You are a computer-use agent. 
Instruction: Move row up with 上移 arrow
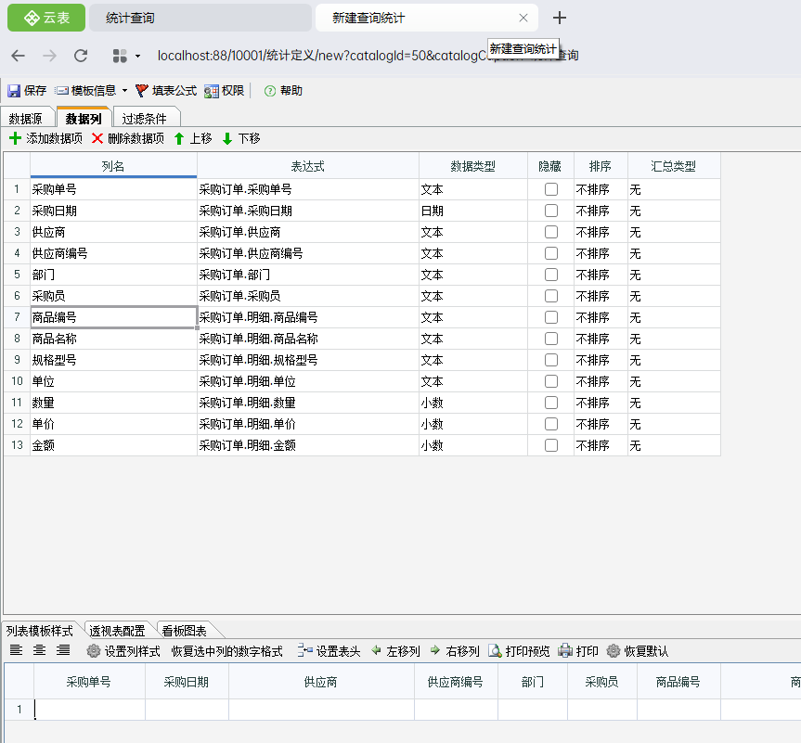tap(192, 138)
